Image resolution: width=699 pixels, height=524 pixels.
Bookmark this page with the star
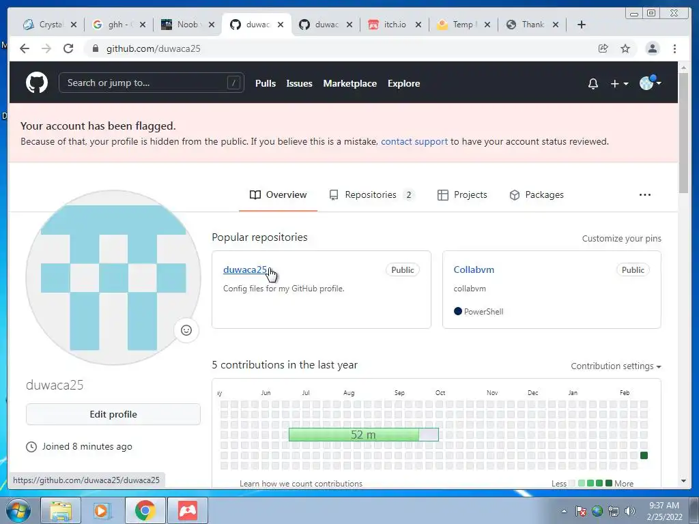tap(625, 48)
